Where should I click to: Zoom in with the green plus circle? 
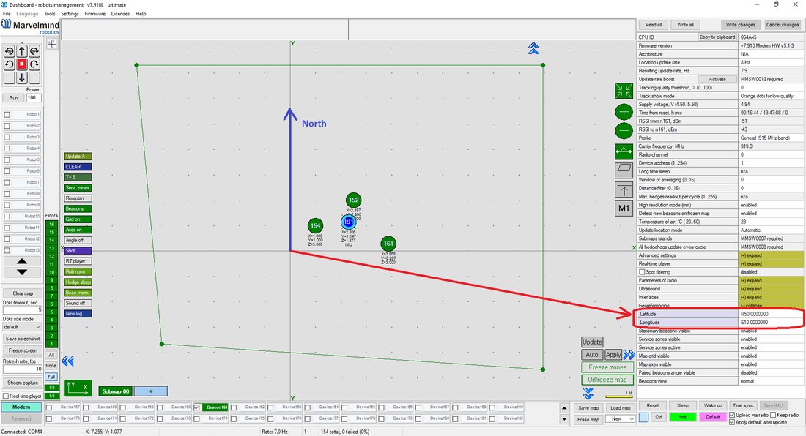(x=624, y=111)
